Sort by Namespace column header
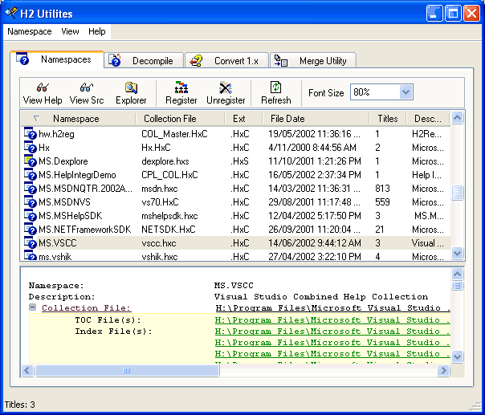This screenshot has height=415, width=485. (78, 119)
